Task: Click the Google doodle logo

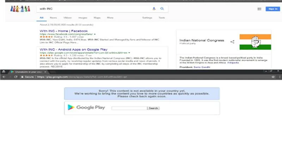Action: pos(20,8)
